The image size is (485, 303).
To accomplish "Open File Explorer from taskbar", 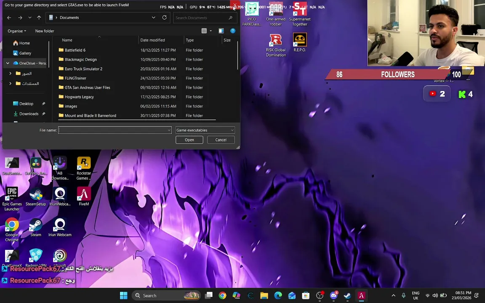I will point(264,295).
